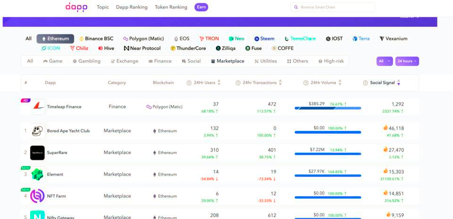
Task: Filter by Vexanium chain
Action: click(394, 39)
